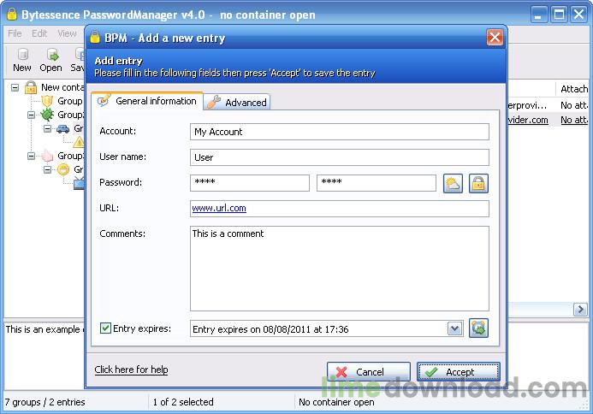Click inside the Comments text area

(339, 269)
